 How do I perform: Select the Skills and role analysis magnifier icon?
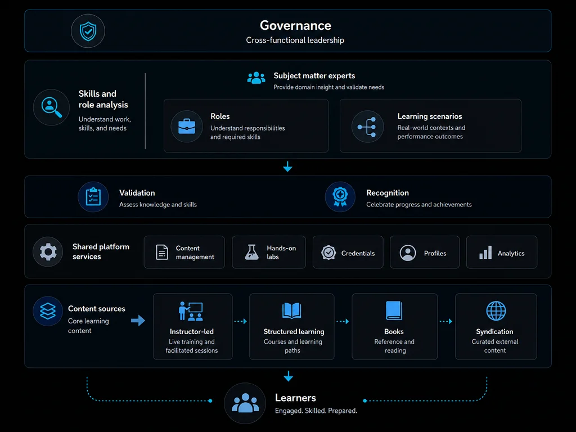tap(51, 107)
